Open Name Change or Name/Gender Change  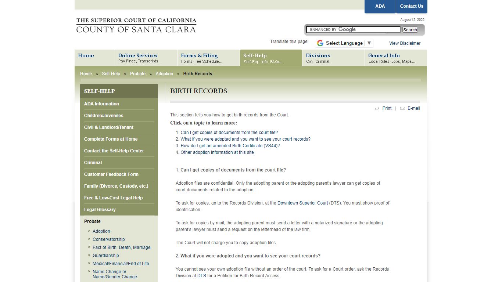point(115,274)
